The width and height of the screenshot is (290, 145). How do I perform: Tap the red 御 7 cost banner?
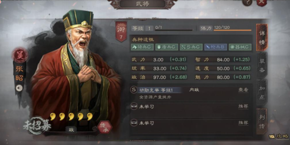click(x=121, y=31)
